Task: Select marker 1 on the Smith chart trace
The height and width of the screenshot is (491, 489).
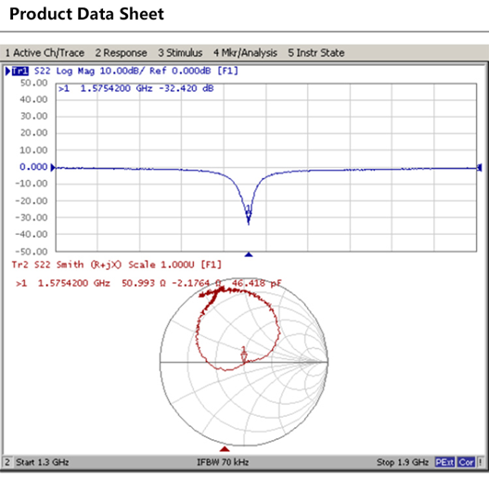Action: [x=243, y=355]
